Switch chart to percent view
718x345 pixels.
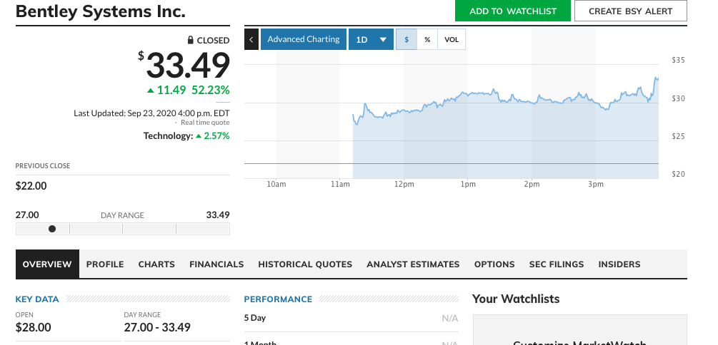coord(427,39)
